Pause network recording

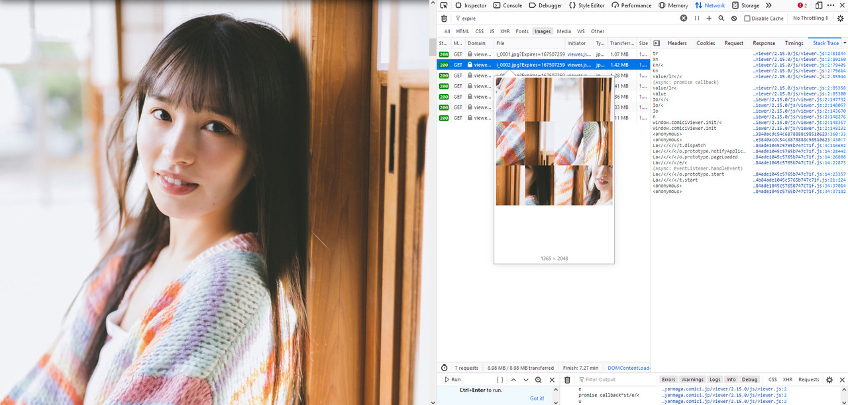coord(697,19)
